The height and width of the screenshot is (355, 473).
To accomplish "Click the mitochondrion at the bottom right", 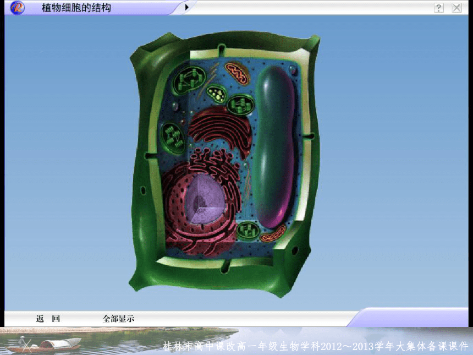I will [x=273, y=234].
